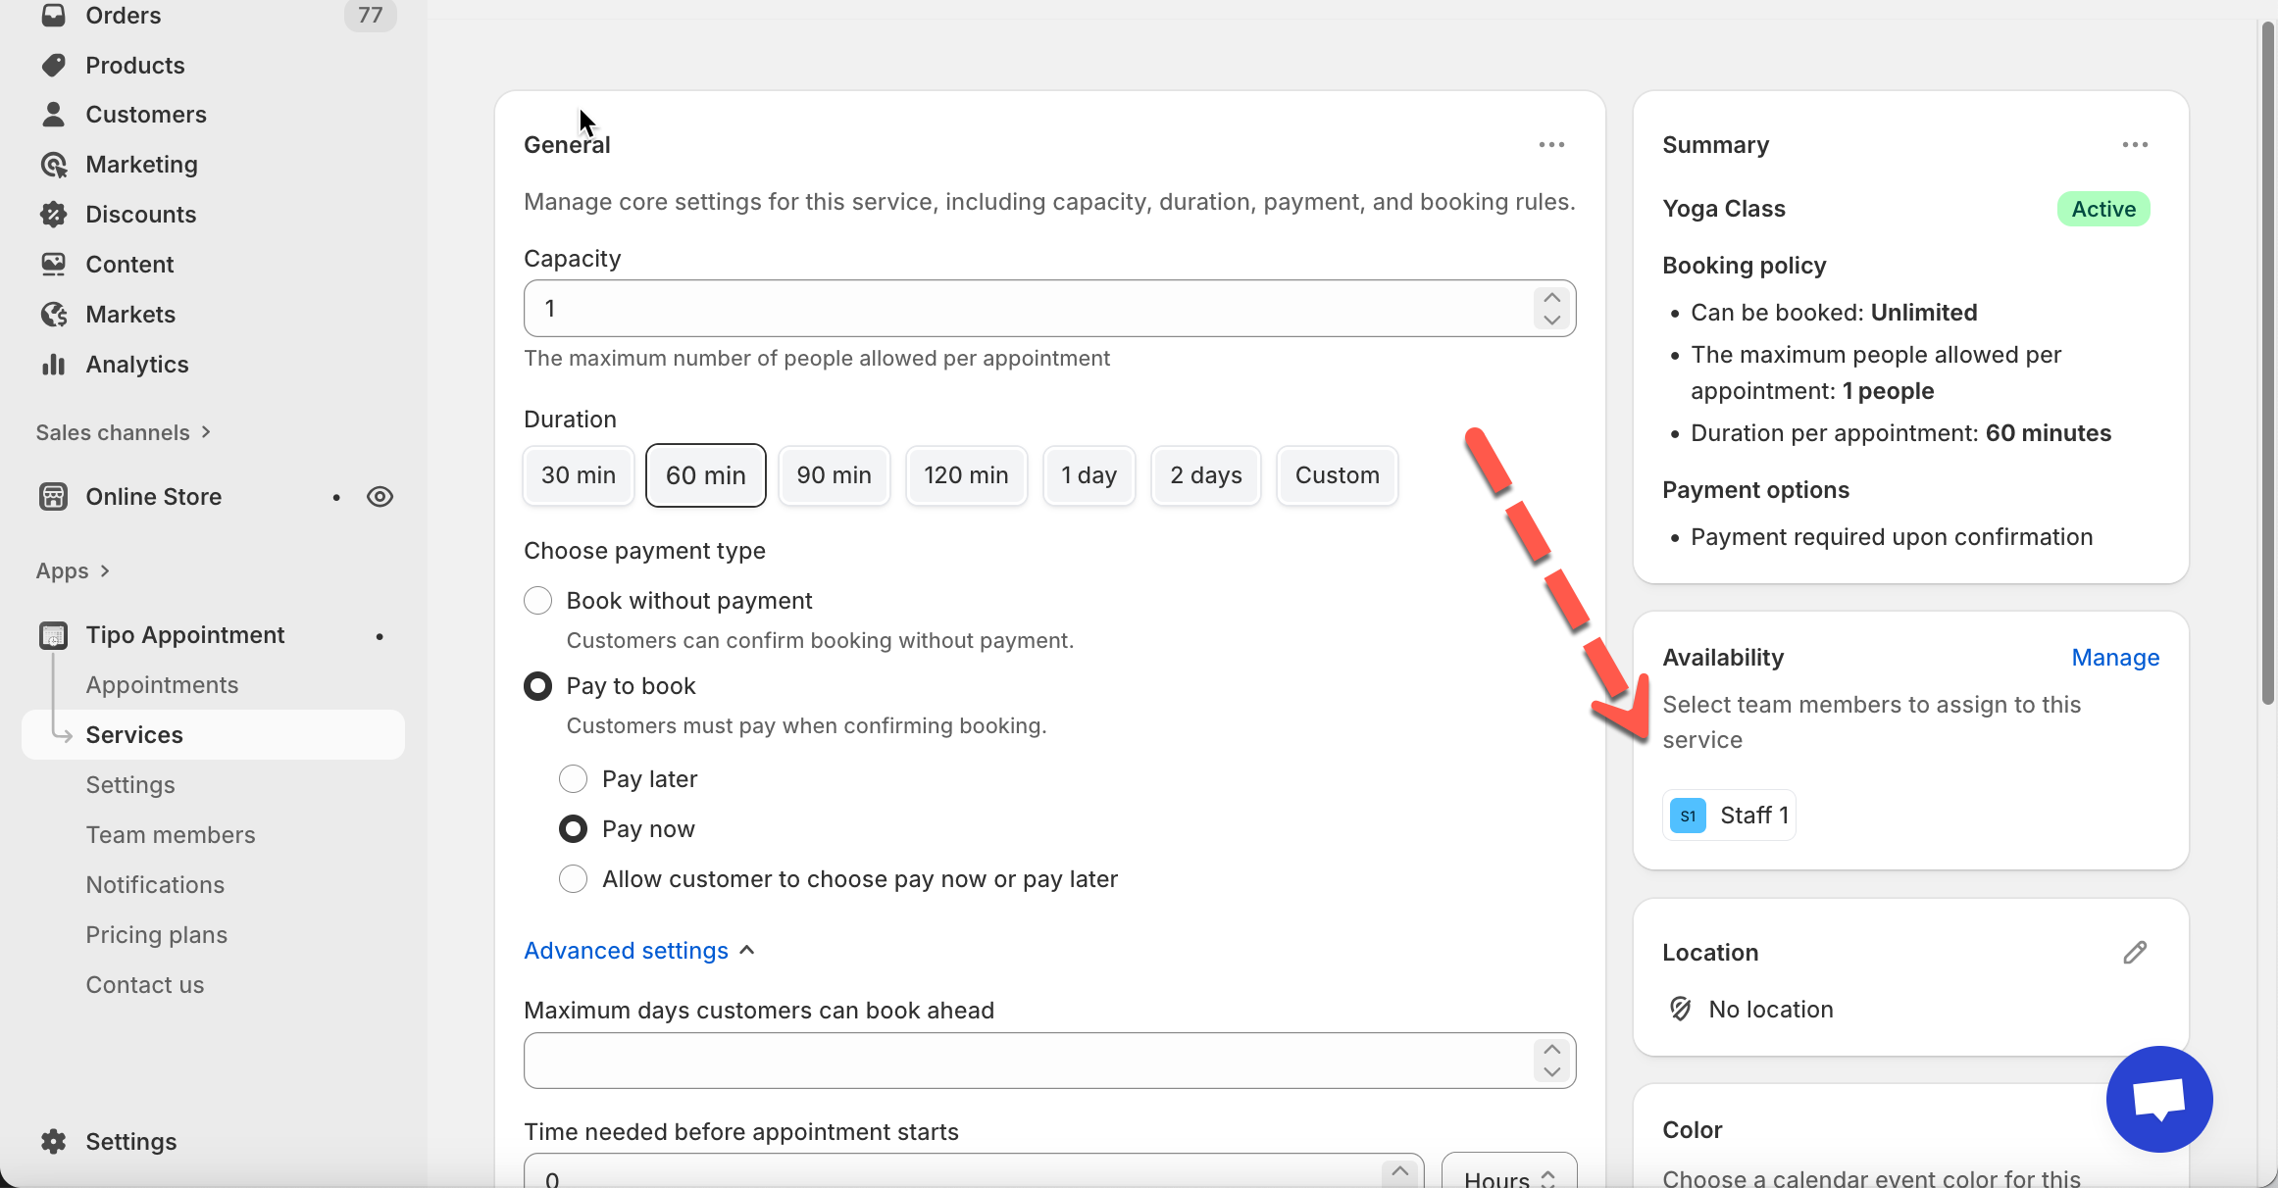Click the Analytics bar chart icon
Viewport: 2279px width, 1188px height.
coord(54,365)
